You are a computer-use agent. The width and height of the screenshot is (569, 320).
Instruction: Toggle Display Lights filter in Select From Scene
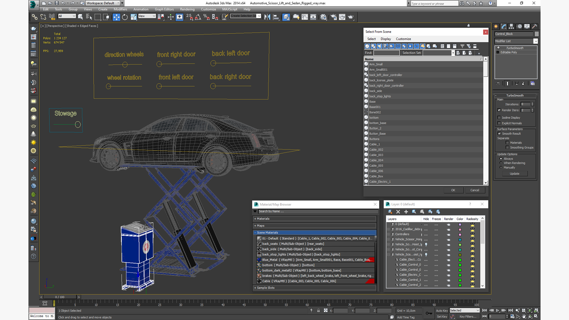[380, 46]
